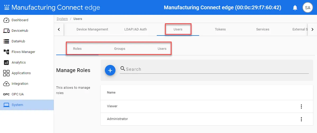Viewport: 317px width, 133px height.
Task: Open System from sidebar
Action: 27,105
